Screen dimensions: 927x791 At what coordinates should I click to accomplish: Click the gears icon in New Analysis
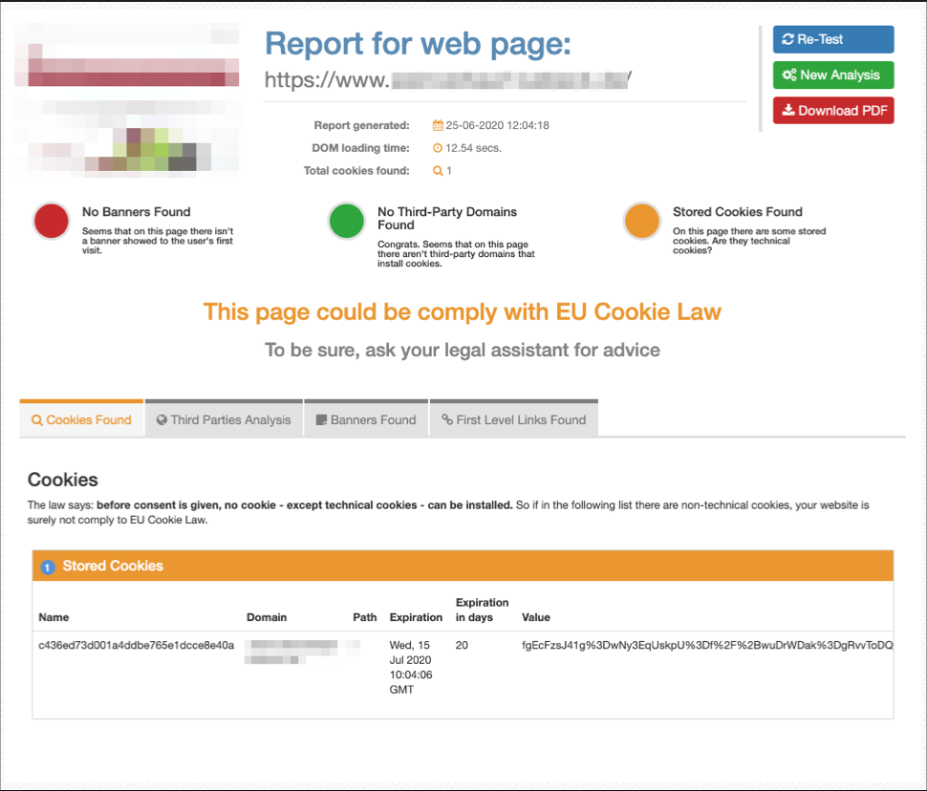789,75
